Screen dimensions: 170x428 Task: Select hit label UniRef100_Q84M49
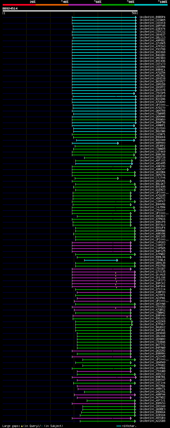pos(152,362)
